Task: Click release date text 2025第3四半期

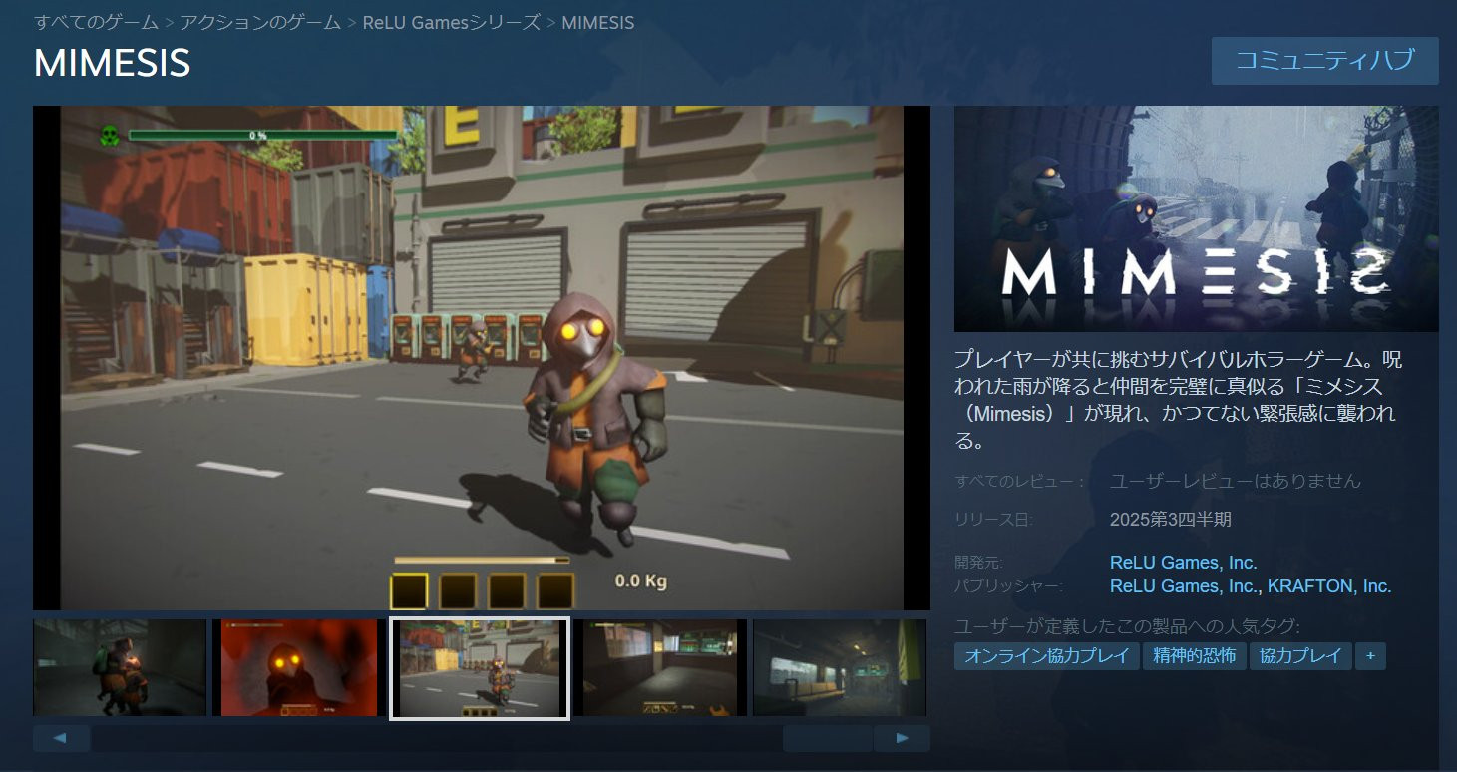Action: point(1170,519)
